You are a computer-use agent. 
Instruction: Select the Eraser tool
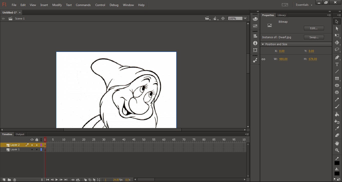(x=337, y=135)
